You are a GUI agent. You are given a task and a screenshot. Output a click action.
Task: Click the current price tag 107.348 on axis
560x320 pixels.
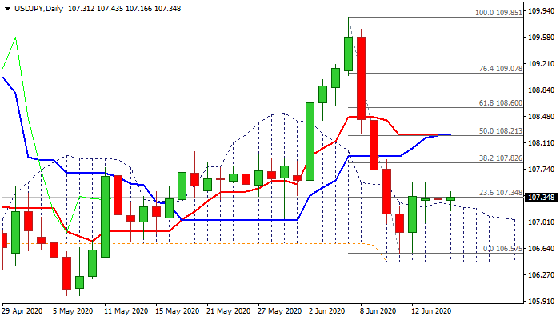tap(542, 197)
